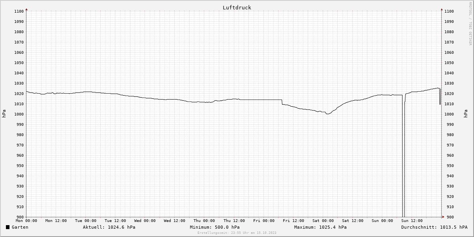The height and width of the screenshot is (237, 474).
Task: Choose the "Thu 12:00" time axis label
Action: (234, 221)
